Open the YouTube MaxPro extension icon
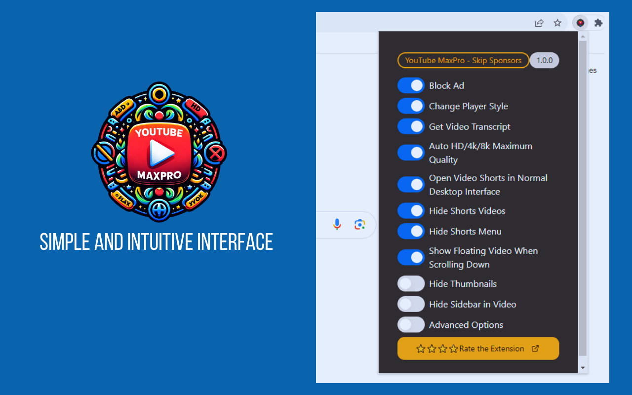The image size is (632, 395). 580,23
